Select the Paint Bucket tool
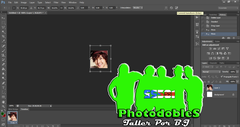The height and width of the screenshot is (127, 240). coord(3,69)
